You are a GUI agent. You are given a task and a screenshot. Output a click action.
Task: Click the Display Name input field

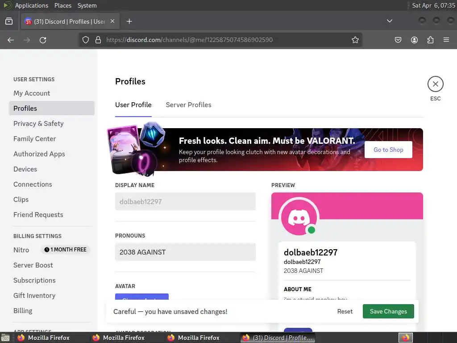pos(185,201)
